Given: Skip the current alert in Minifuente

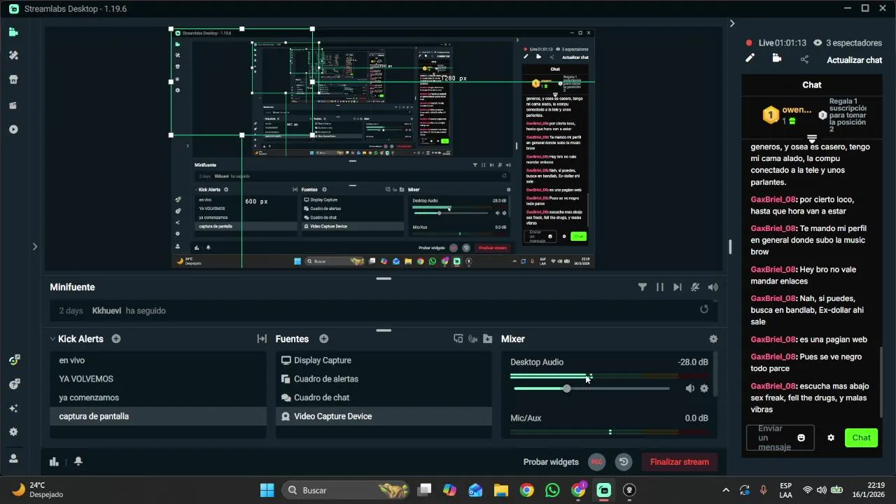Looking at the screenshot, I should pyautogui.click(x=677, y=287).
